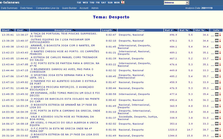This screenshot has width=223, height=139.
Task: Click the TV icon in the 20:30:08 row
Action: point(217,130)
